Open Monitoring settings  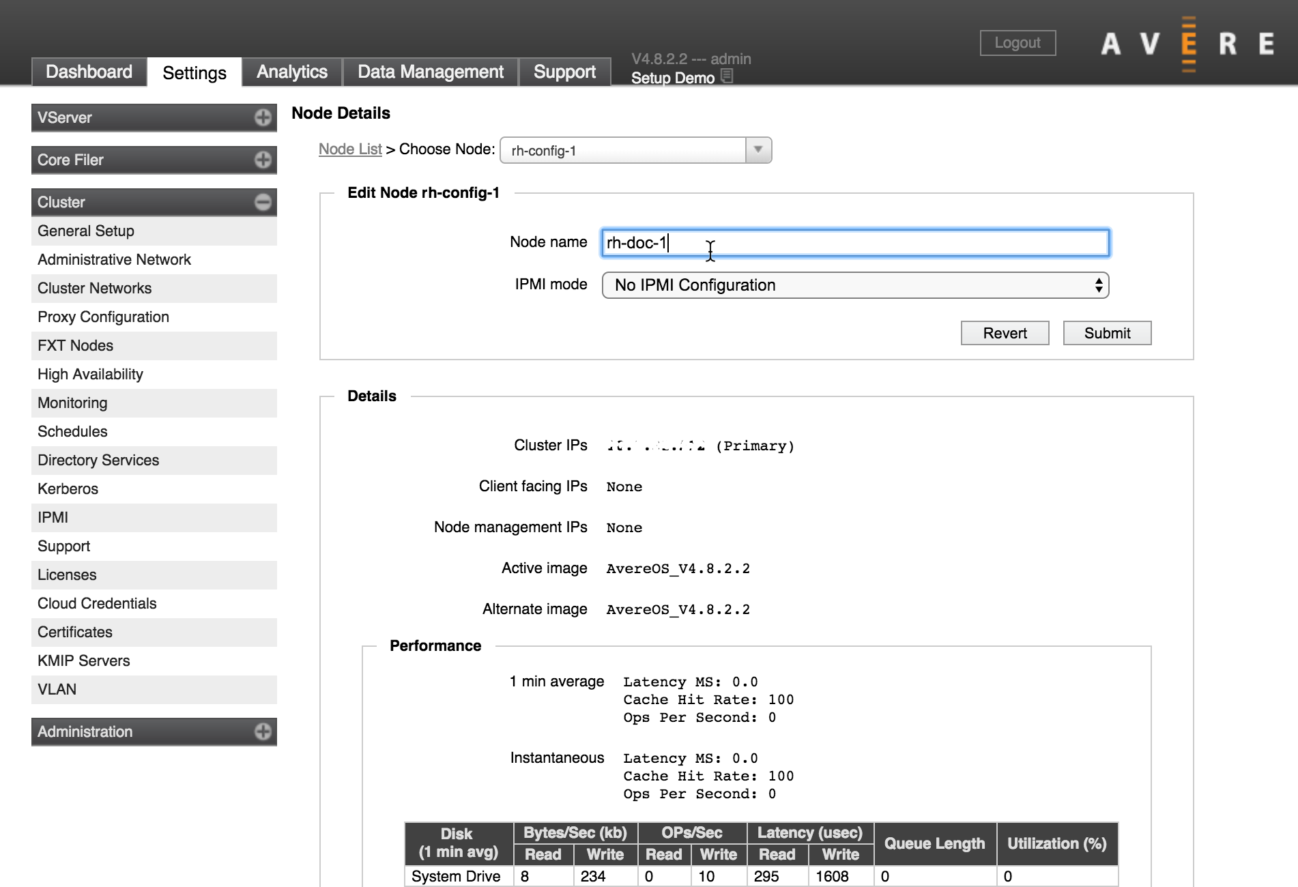coord(154,403)
